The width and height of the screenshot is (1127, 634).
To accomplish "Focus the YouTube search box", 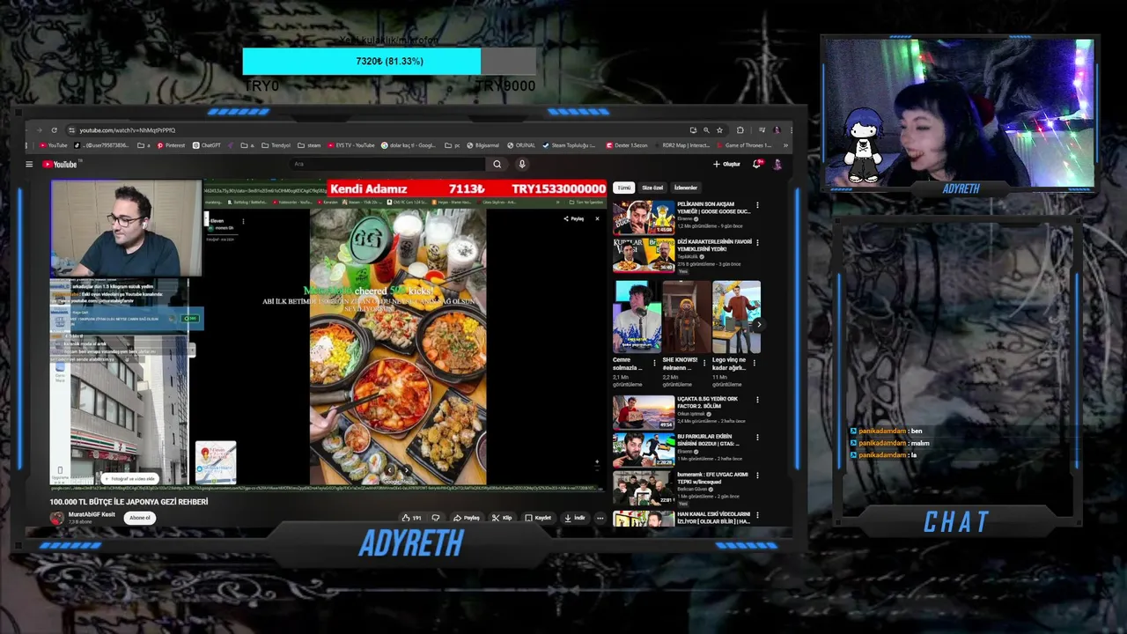I will click(x=387, y=164).
